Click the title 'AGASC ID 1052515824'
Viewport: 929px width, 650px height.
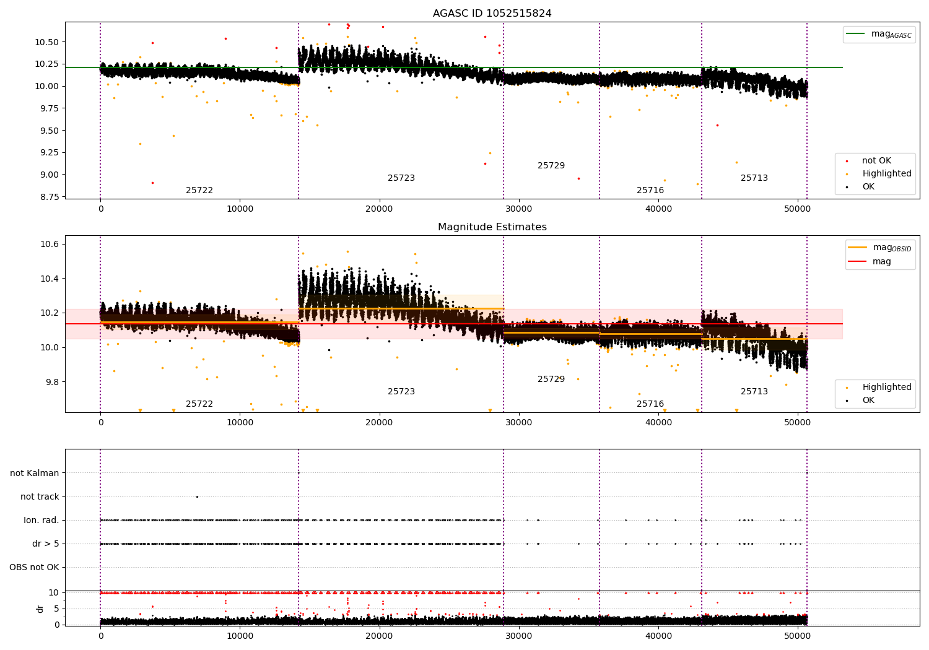(492, 14)
